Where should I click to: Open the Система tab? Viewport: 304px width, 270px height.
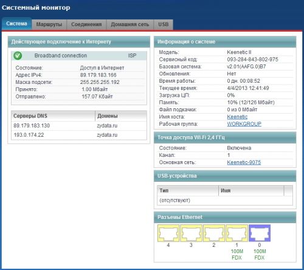pos(16,24)
